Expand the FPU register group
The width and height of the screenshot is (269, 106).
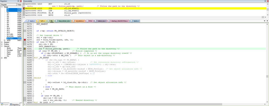pos(2,58)
